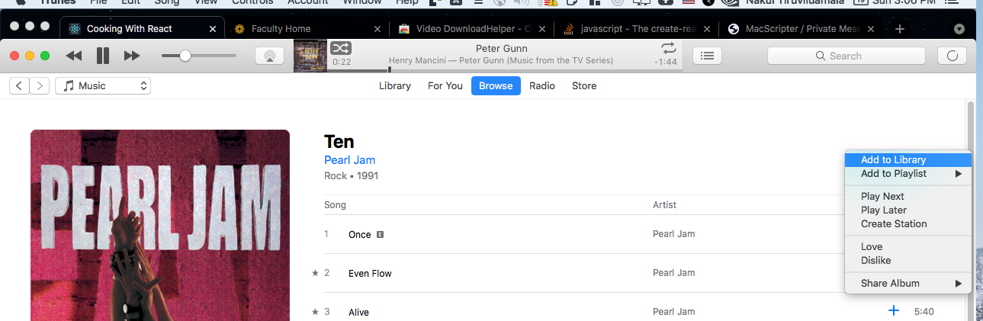Go forward with the right chevron button

pos(40,86)
